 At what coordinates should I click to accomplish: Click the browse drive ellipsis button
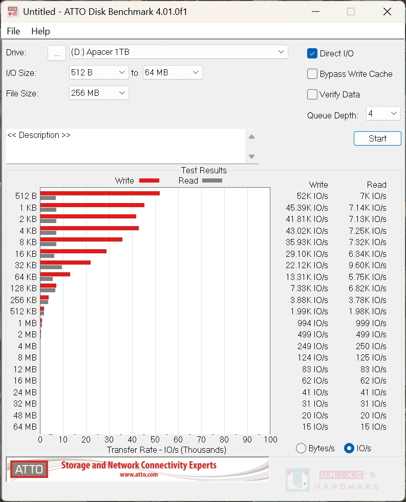[x=57, y=52]
